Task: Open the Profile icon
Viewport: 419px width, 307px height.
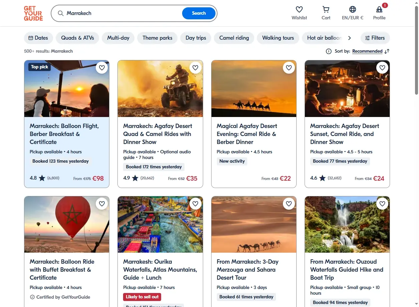Action: coord(379,9)
